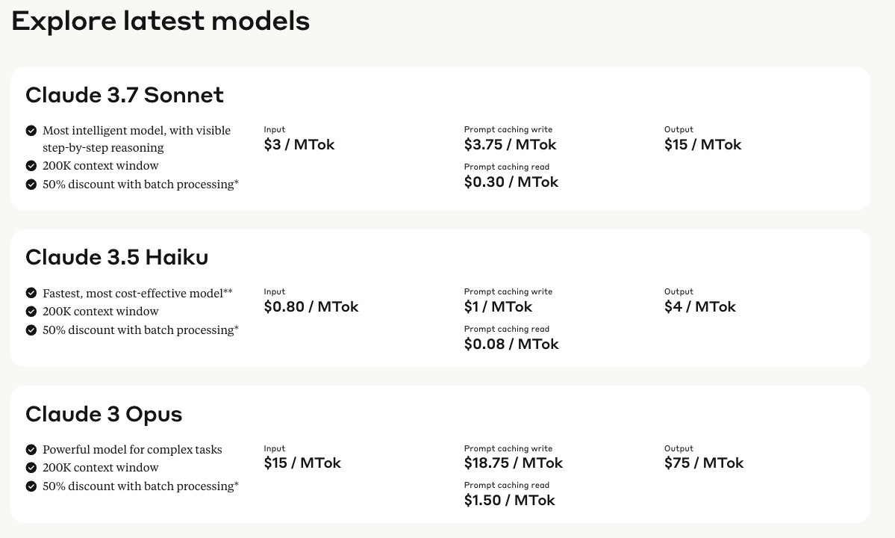Screen dimensions: 895x538
Task: Click Opus output price $75 / MTok
Action: (x=704, y=463)
